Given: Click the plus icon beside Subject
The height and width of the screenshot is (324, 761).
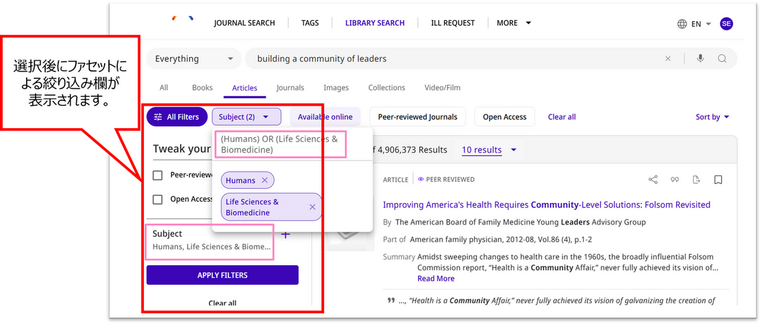Looking at the screenshot, I should (x=285, y=235).
